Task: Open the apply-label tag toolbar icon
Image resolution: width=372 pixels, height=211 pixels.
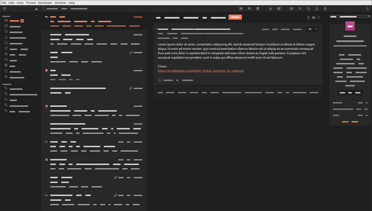Action: [x=300, y=9]
